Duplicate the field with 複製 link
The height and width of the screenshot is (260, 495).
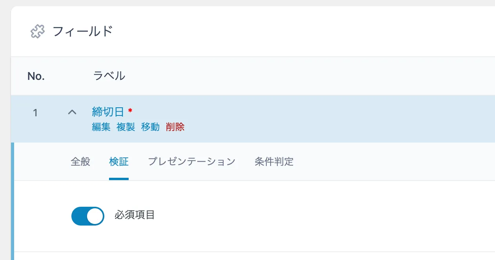126,127
